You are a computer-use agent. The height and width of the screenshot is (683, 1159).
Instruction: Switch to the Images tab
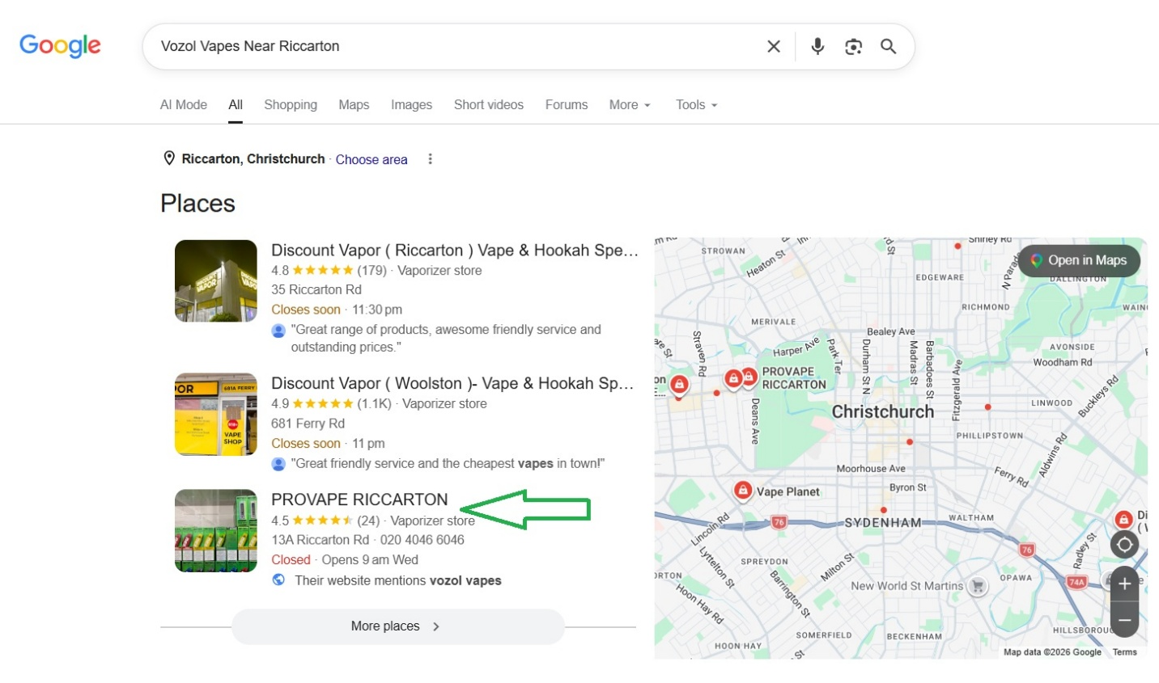(411, 104)
